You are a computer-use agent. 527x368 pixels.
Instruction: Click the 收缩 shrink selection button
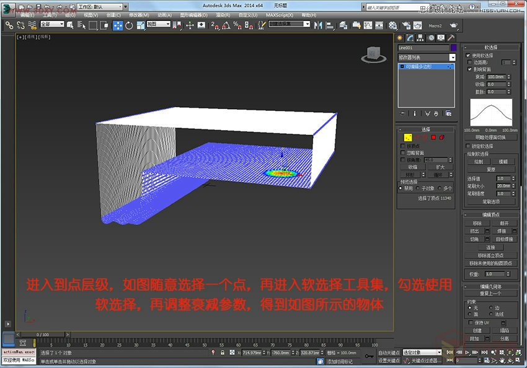pyautogui.click(x=412, y=167)
